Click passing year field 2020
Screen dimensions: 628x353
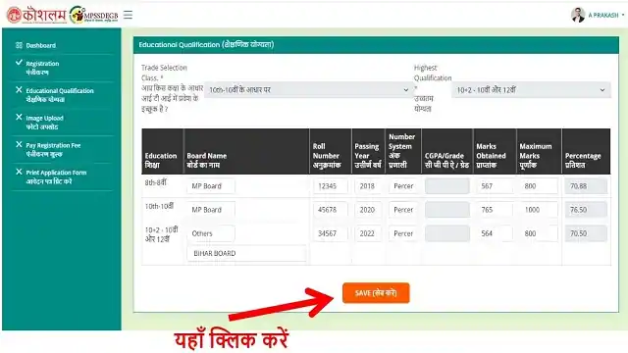[368, 210]
